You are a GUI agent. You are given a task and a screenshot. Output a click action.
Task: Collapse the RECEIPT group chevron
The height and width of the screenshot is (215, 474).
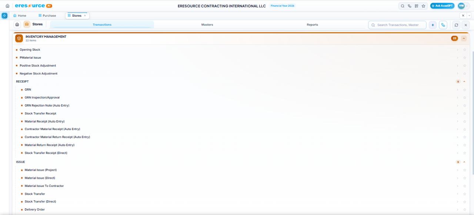tap(464, 81)
